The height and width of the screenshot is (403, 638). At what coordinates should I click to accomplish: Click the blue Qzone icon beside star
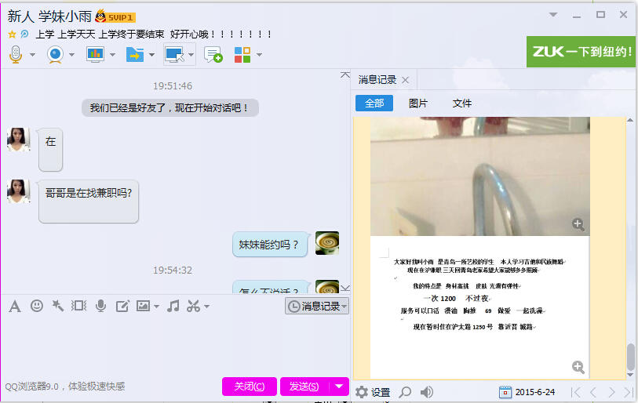tap(24, 34)
